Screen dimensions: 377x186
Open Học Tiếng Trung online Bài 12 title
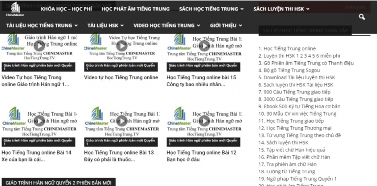201,156
